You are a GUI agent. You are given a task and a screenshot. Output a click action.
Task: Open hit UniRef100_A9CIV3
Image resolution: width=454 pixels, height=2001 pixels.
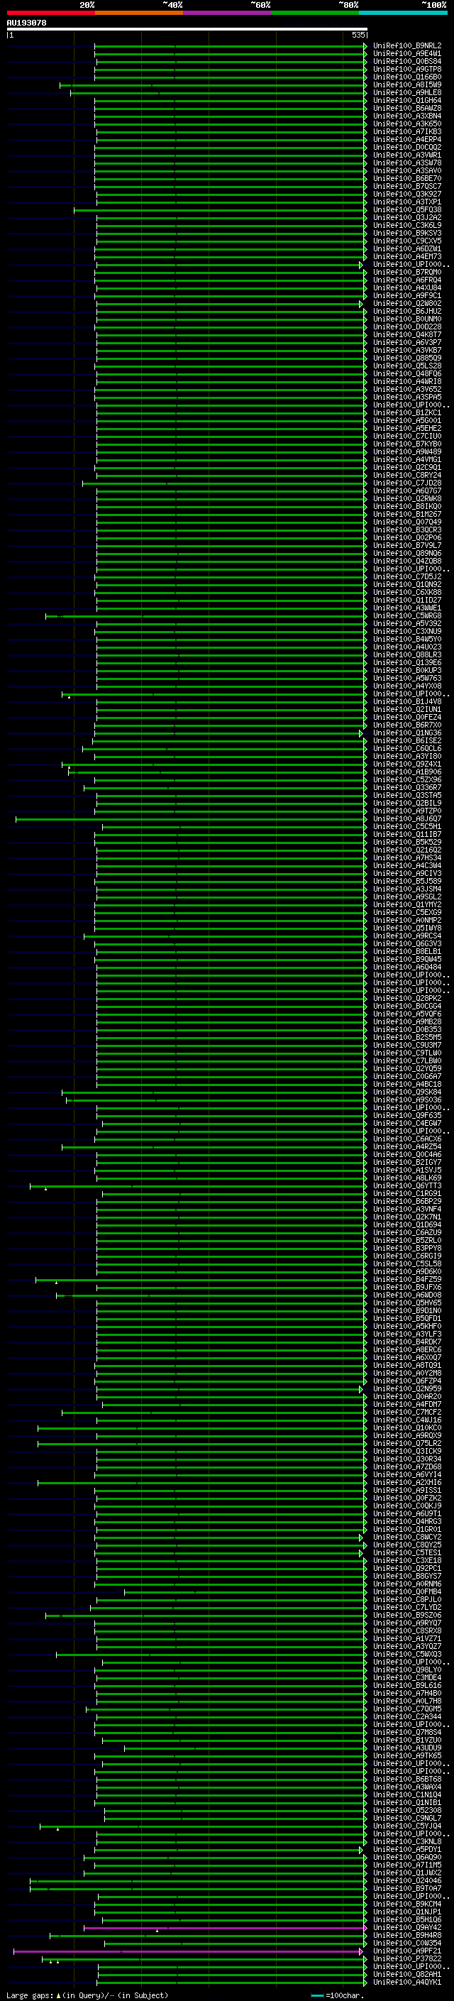tap(406, 874)
